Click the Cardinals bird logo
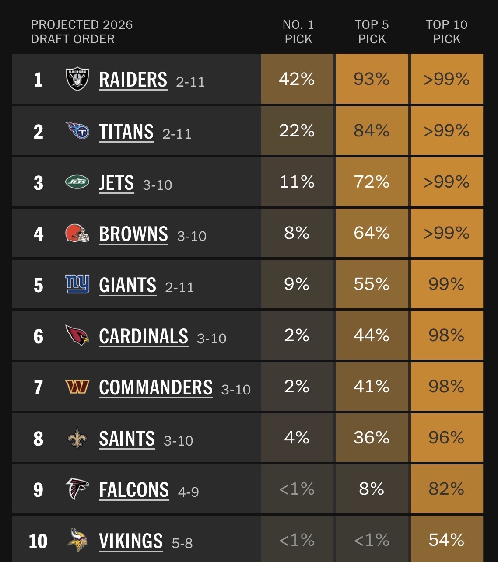Viewport: 498px width, 562px height. point(77,335)
